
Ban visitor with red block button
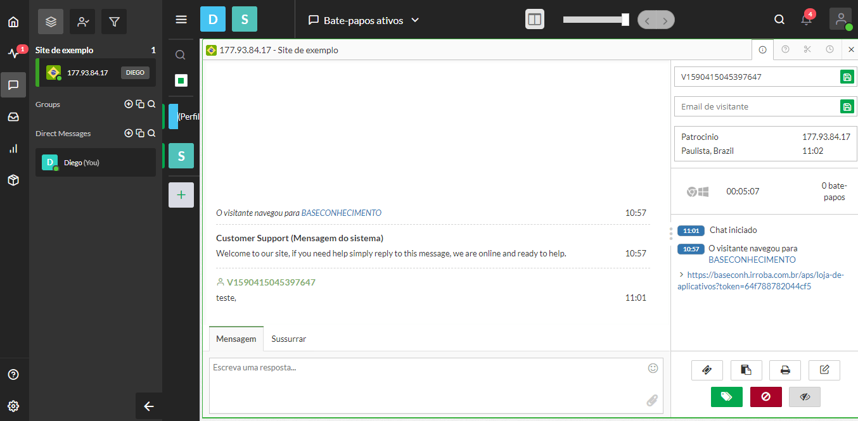(x=765, y=397)
